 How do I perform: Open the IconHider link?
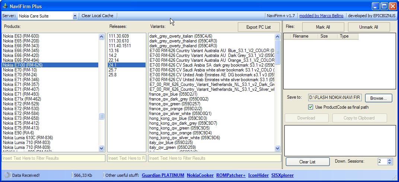[x=258, y=175]
